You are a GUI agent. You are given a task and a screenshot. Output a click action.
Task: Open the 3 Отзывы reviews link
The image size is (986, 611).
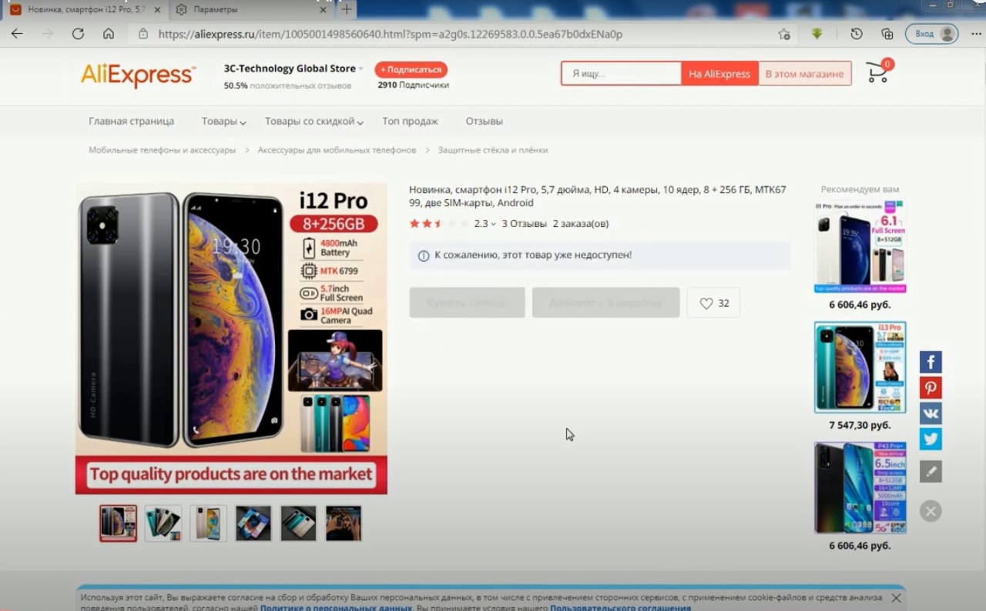click(x=524, y=224)
